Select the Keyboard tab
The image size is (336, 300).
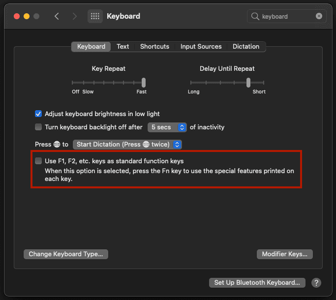[x=91, y=47]
